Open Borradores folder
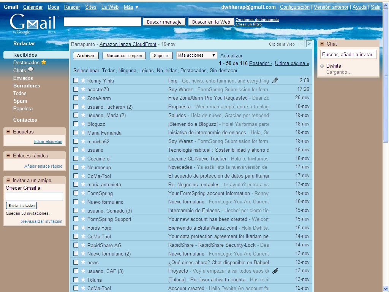Viewport: 389px width, 292px height. (x=27, y=86)
